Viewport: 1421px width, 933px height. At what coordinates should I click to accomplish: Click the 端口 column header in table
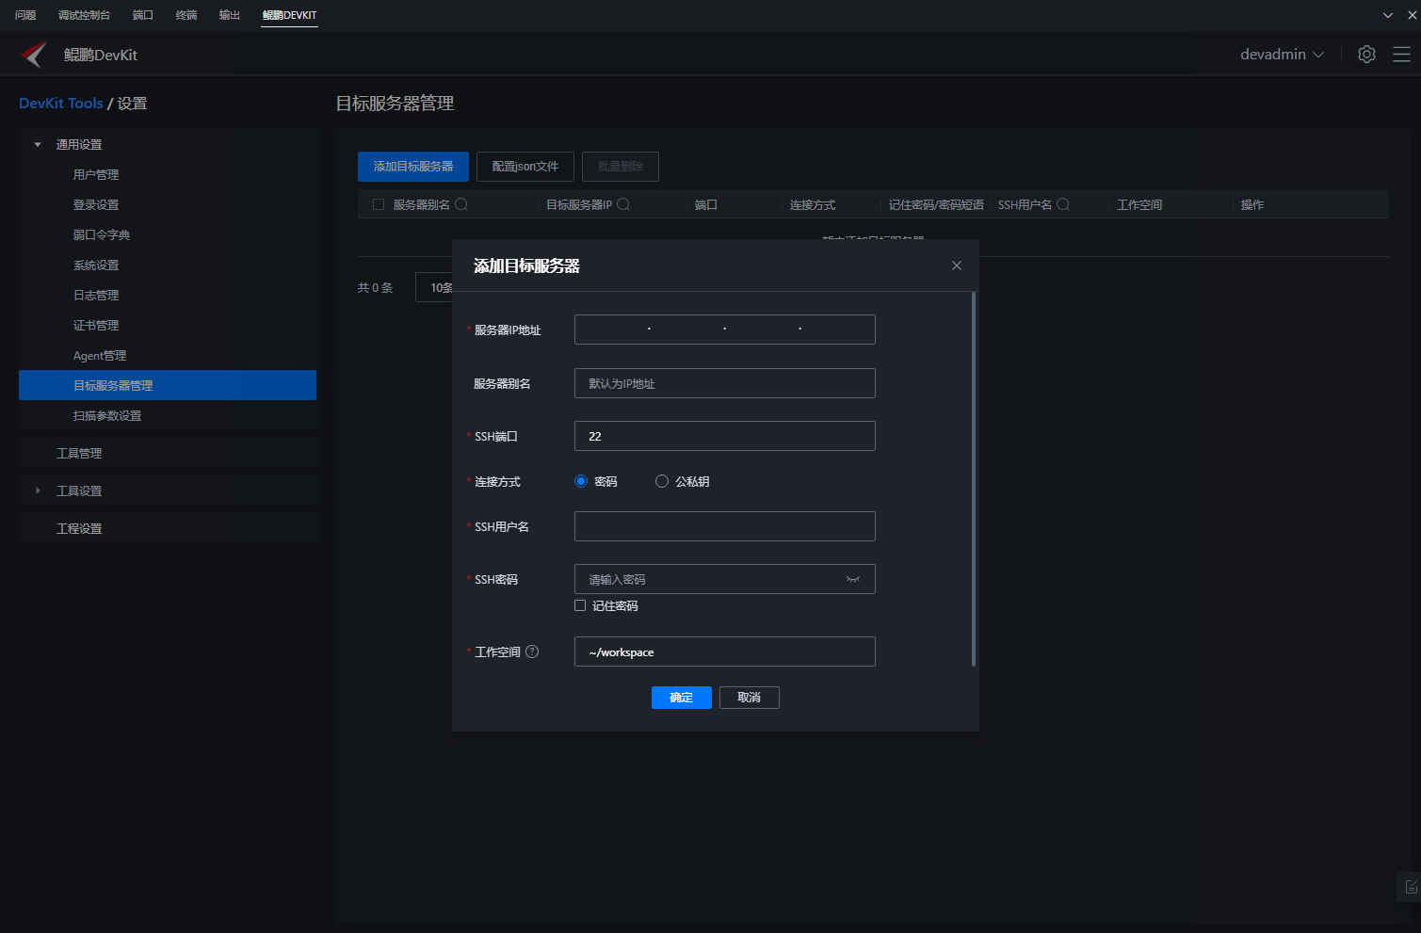tap(706, 204)
